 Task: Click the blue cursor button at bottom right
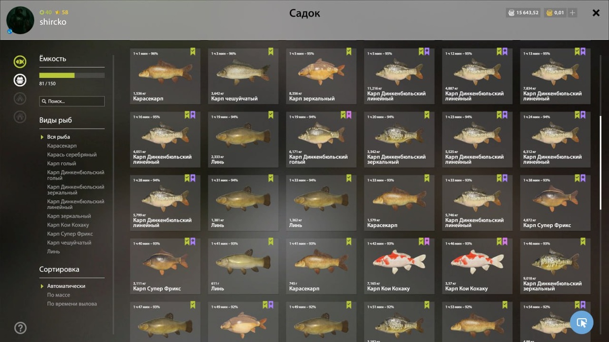point(582,322)
